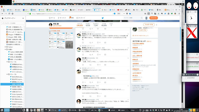Open the ブックマーク sidebar dropdown
Viewport: 199px width, 112px height.
pos(10,18)
